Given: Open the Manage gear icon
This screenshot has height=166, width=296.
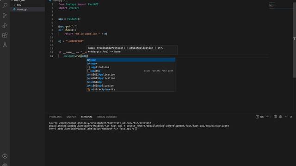Looking at the screenshot, I should coord(5,165).
